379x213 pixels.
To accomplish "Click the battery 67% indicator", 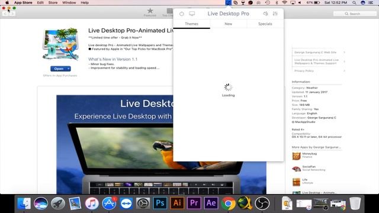I will click(313, 2).
